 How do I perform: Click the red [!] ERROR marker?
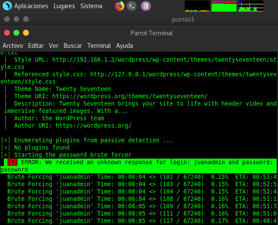pyautogui.click(x=13, y=162)
